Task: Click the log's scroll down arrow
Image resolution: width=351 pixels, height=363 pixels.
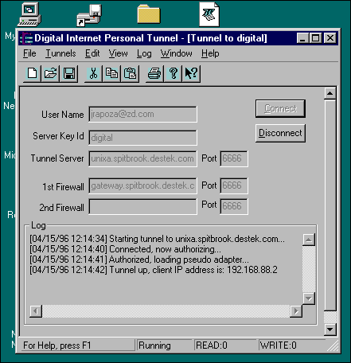Action: [x=309, y=299]
